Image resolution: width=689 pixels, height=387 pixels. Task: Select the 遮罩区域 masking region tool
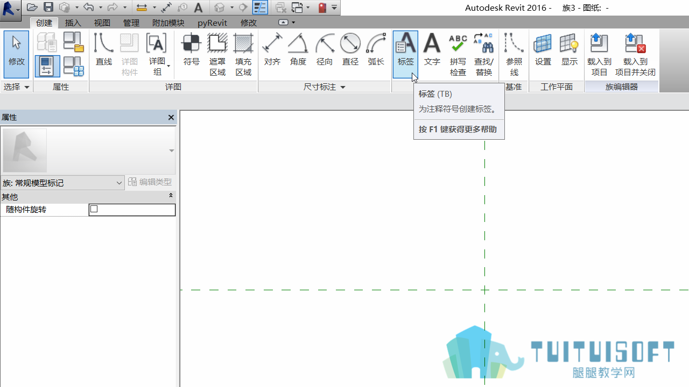217,55
